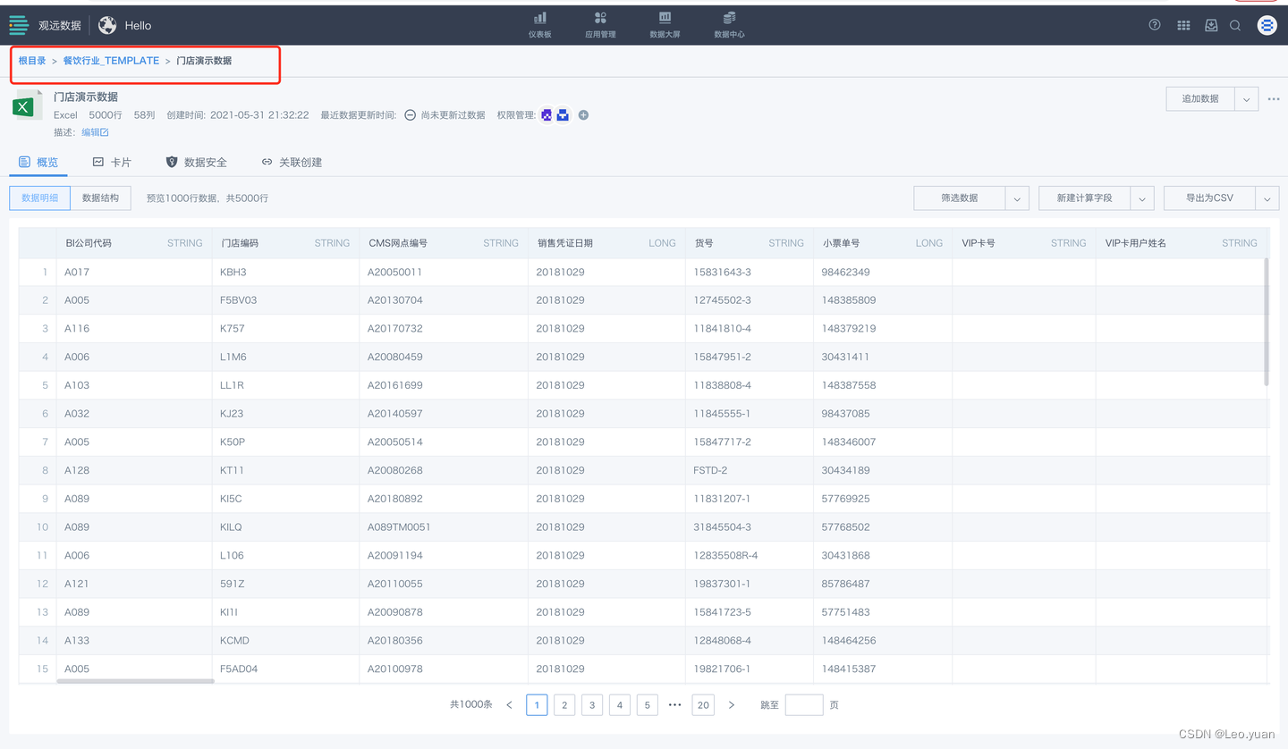Click the add permission plus icon
Image resolution: width=1288 pixels, height=749 pixels.
[x=583, y=115]
